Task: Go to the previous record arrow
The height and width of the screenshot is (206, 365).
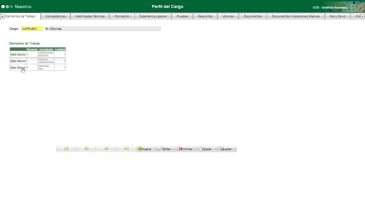Action: [x=86, y=149]
